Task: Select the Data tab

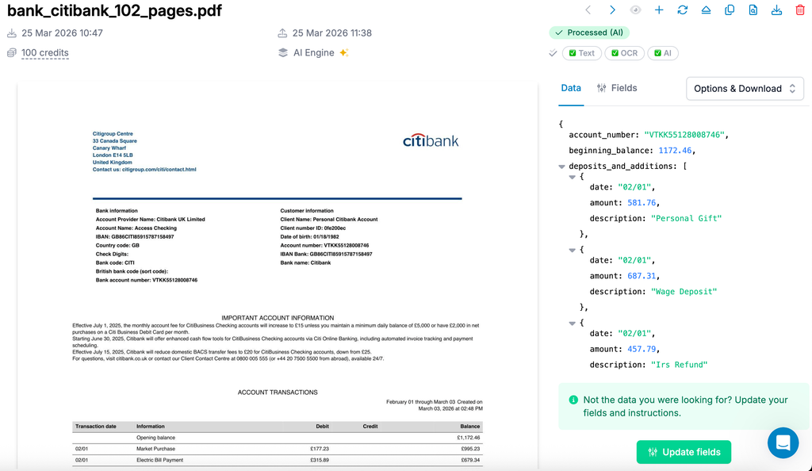Action: (x=571, y=88)
